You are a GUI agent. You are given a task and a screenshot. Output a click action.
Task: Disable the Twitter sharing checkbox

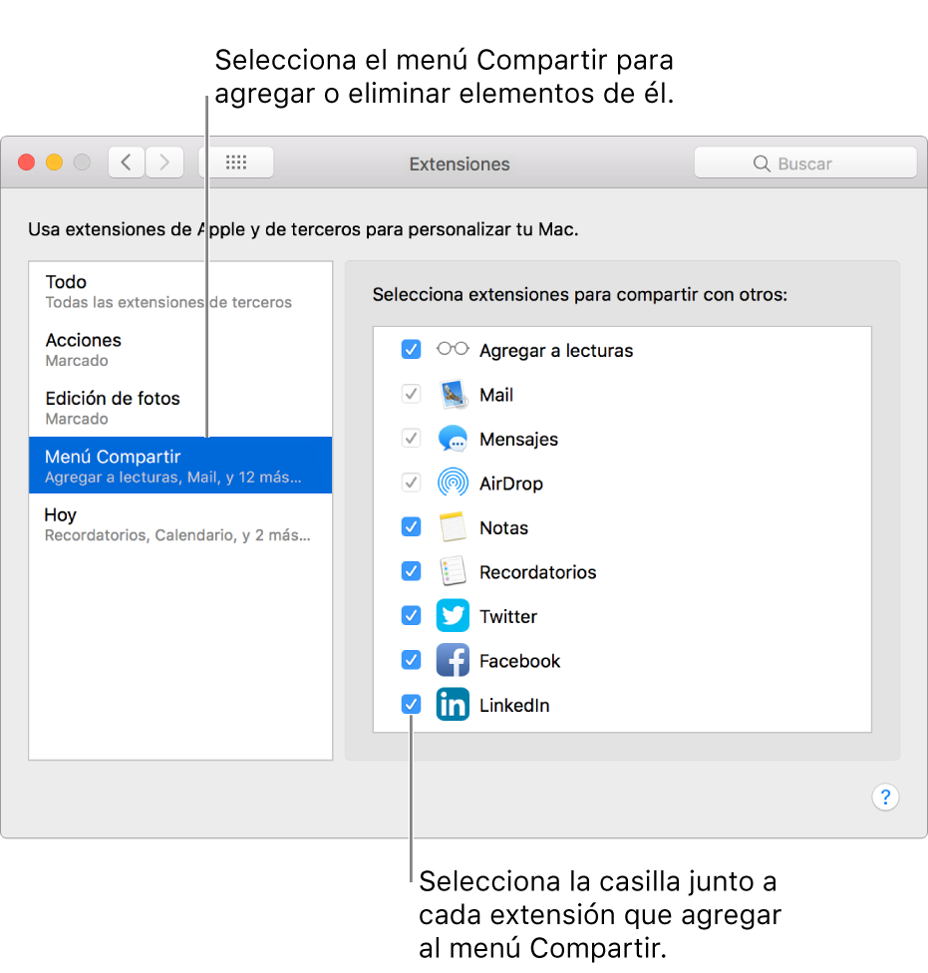pos(411,615)
